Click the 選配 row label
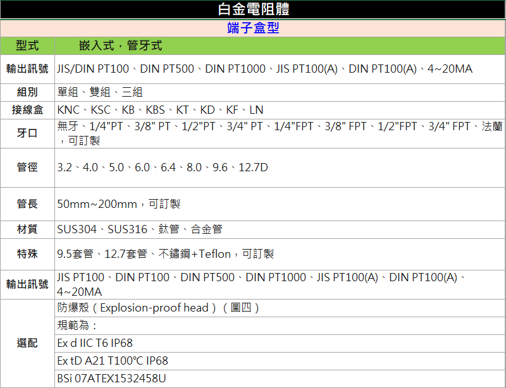Image resolution: width=506 pixels, height=388 pixels. pyautogui.click(x=27, y=343)
